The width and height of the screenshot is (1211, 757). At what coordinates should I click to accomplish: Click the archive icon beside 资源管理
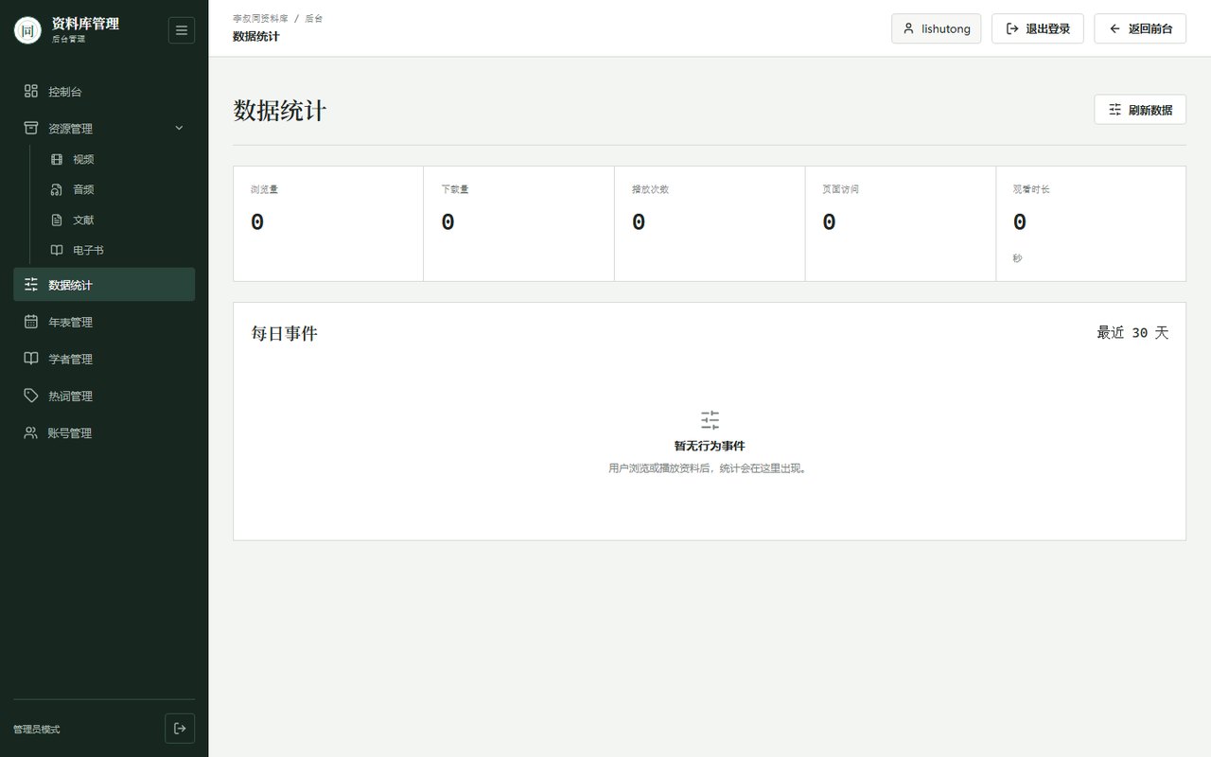[x=31, y=129]
